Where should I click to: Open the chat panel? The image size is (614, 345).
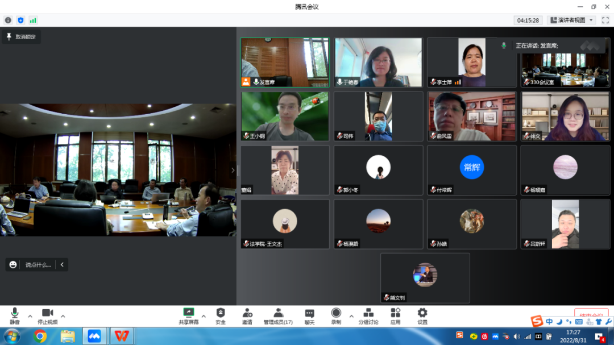[309, 316]
